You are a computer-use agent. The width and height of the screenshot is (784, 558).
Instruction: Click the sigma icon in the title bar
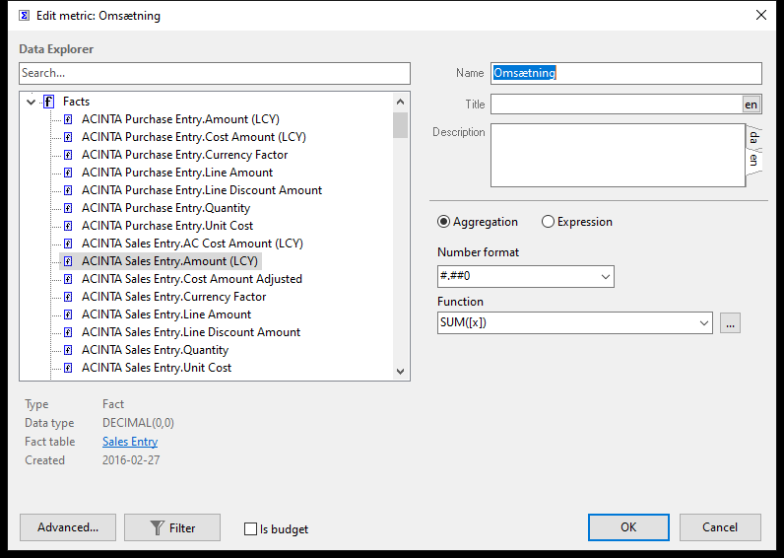[x=24, y=16]
